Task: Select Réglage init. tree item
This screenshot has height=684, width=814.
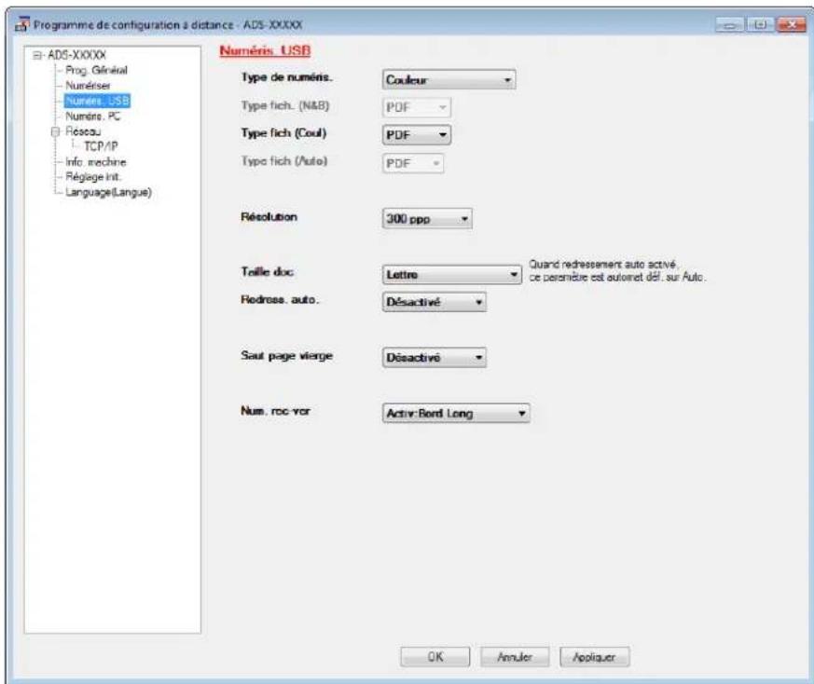Action: click(x=93, y=177)
